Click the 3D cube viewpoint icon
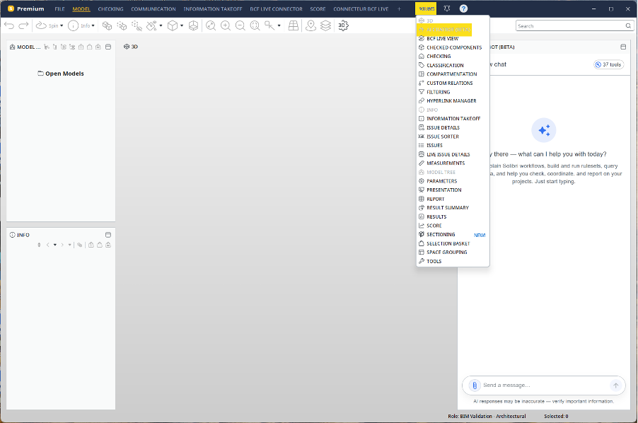 [x=173, y=25]
